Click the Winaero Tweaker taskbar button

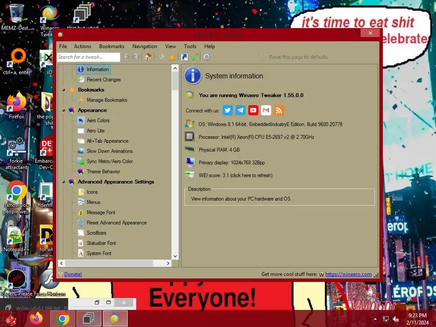pos(115,318)
